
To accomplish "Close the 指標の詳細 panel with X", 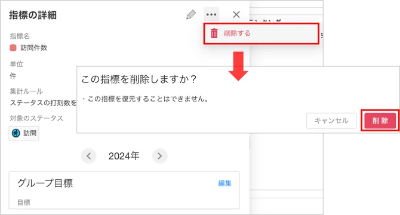I will click(236, 14).
